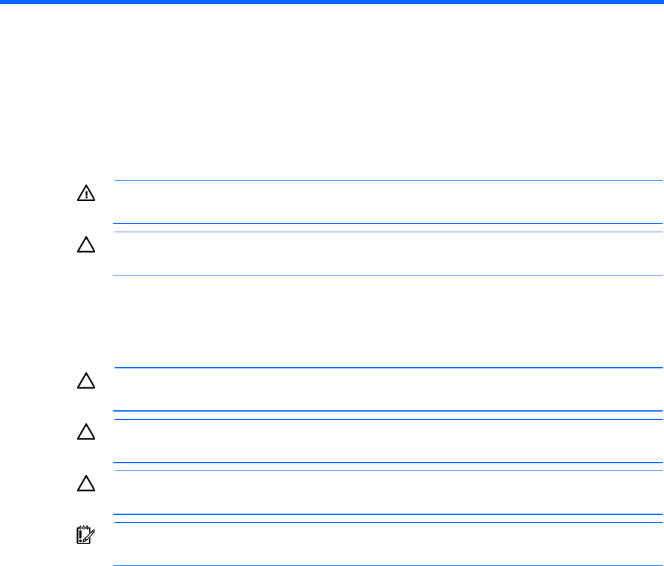
Task: Click the blank gap between the two callout groups
Action: pyautogui.click(x=388, y=321)
